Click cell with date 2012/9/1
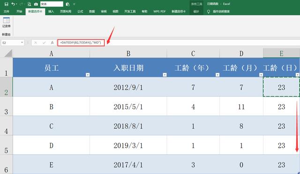The image size is (300, 174). (x=128, y=87)
